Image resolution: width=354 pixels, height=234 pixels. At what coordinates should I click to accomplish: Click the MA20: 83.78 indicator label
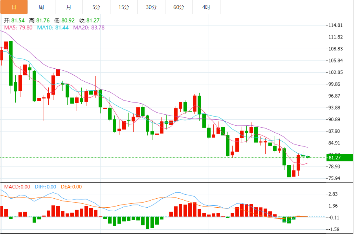(x=89, y=27)
